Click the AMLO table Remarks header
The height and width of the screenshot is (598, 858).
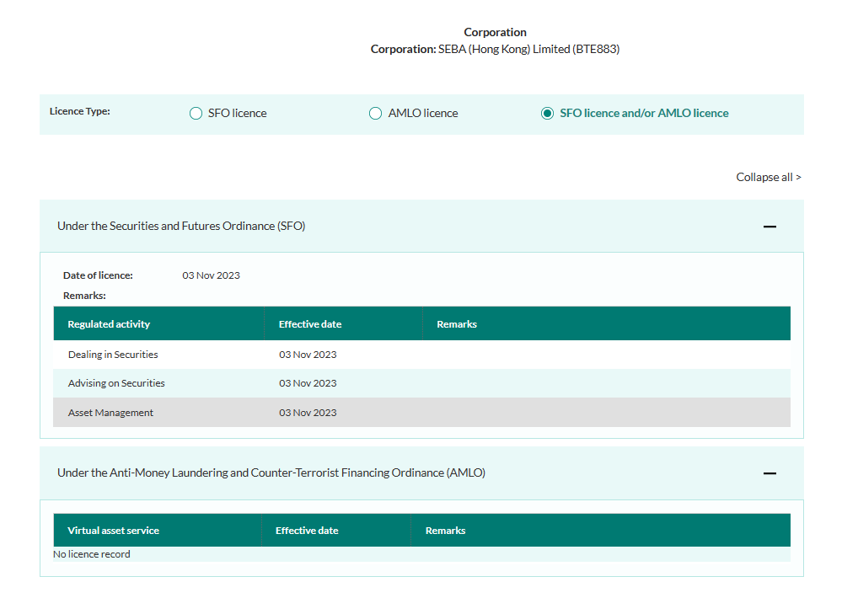445,531
